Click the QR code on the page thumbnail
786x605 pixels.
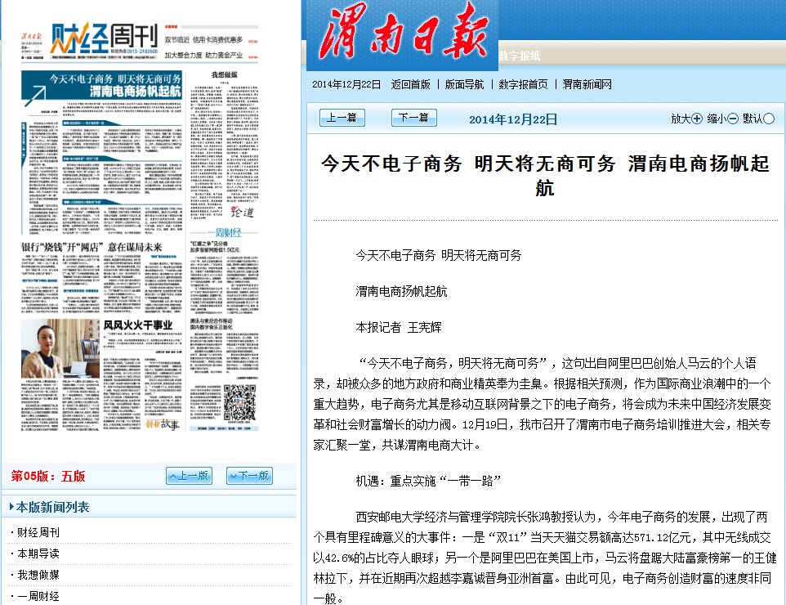(240, 401)
